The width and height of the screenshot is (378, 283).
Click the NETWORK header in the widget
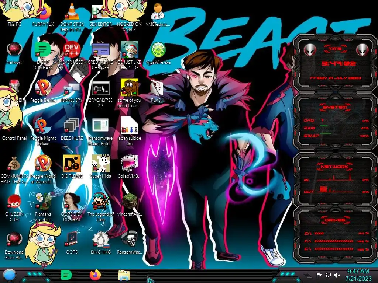(335, 167)
